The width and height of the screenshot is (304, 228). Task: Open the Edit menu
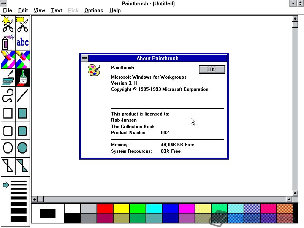tap(23, 11)
